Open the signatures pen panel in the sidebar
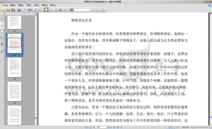The width and height of the screenshot is (212, 129). (2, 51)
